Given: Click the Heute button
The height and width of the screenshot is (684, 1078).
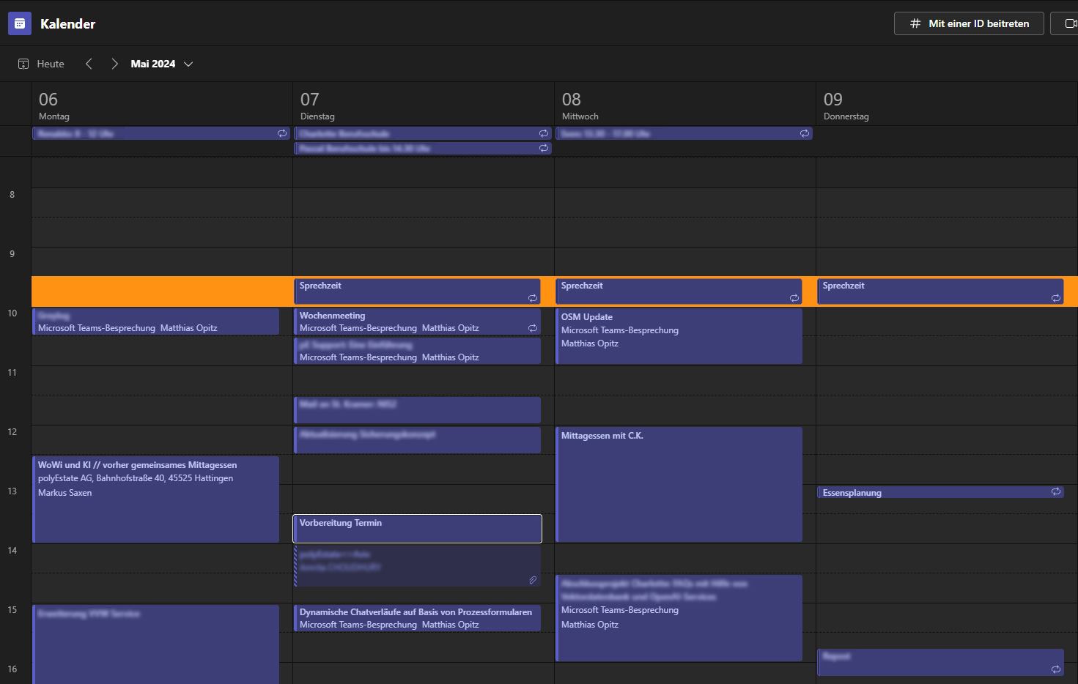Looking at the screenshot, I should [x=42, y=64].
